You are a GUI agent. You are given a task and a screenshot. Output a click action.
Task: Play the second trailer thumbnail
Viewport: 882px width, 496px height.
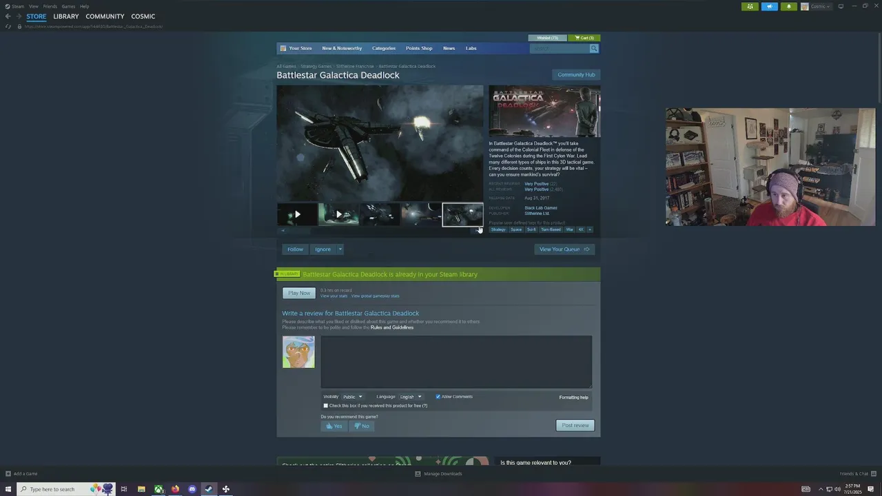338,214
